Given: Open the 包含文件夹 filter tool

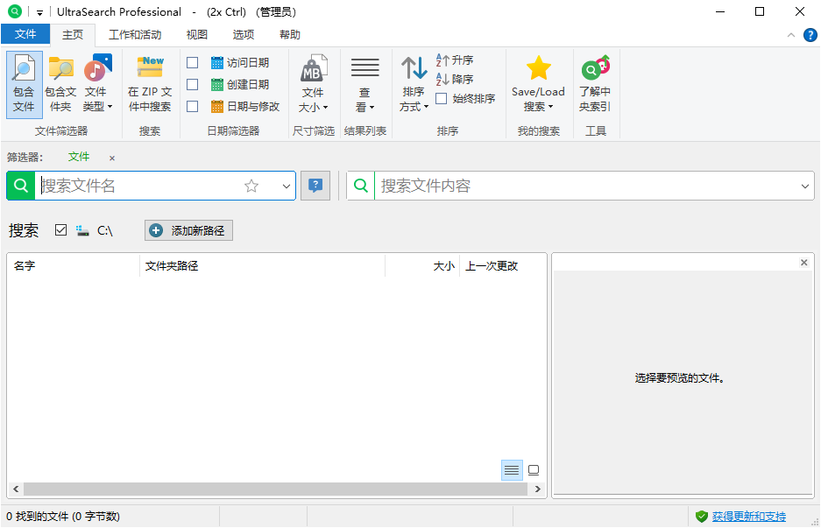Looking at the screenshot, I should click(60, 83).
